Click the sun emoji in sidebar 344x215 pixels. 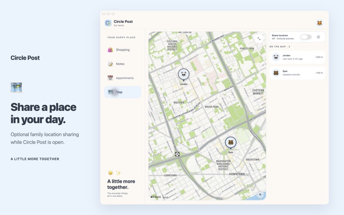click(x=111, y=173)
